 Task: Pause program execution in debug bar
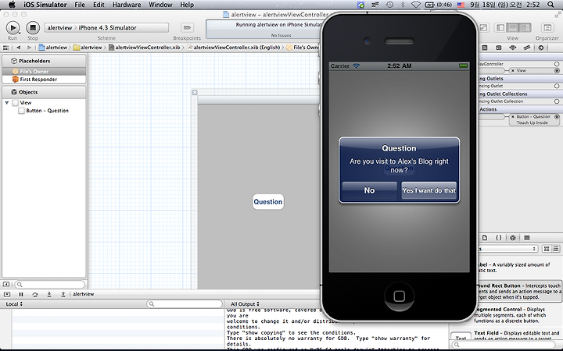coord(21,294)
